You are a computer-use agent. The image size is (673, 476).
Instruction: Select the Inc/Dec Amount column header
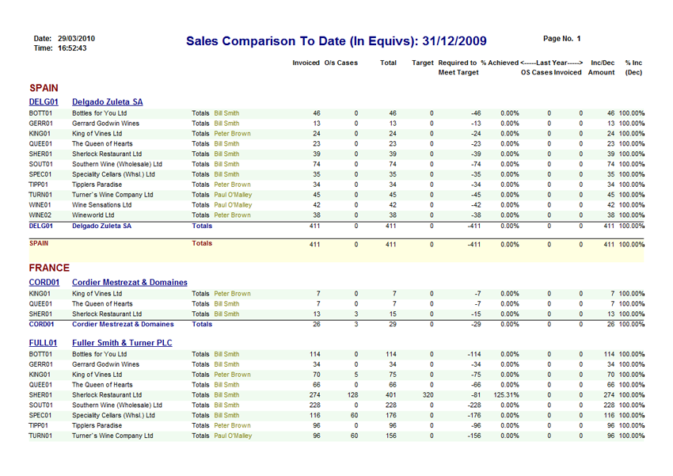[x=603, y=67]
